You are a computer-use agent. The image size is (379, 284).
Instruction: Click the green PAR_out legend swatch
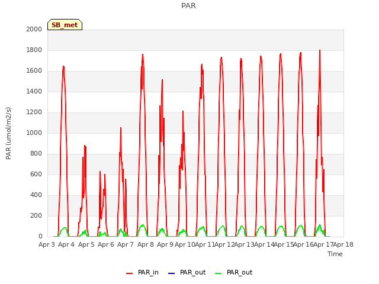[x=218, y=273]
